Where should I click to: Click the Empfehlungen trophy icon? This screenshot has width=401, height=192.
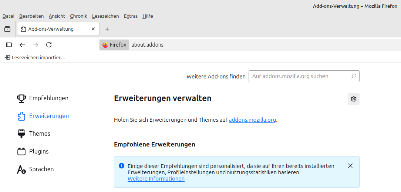[21, 98]
